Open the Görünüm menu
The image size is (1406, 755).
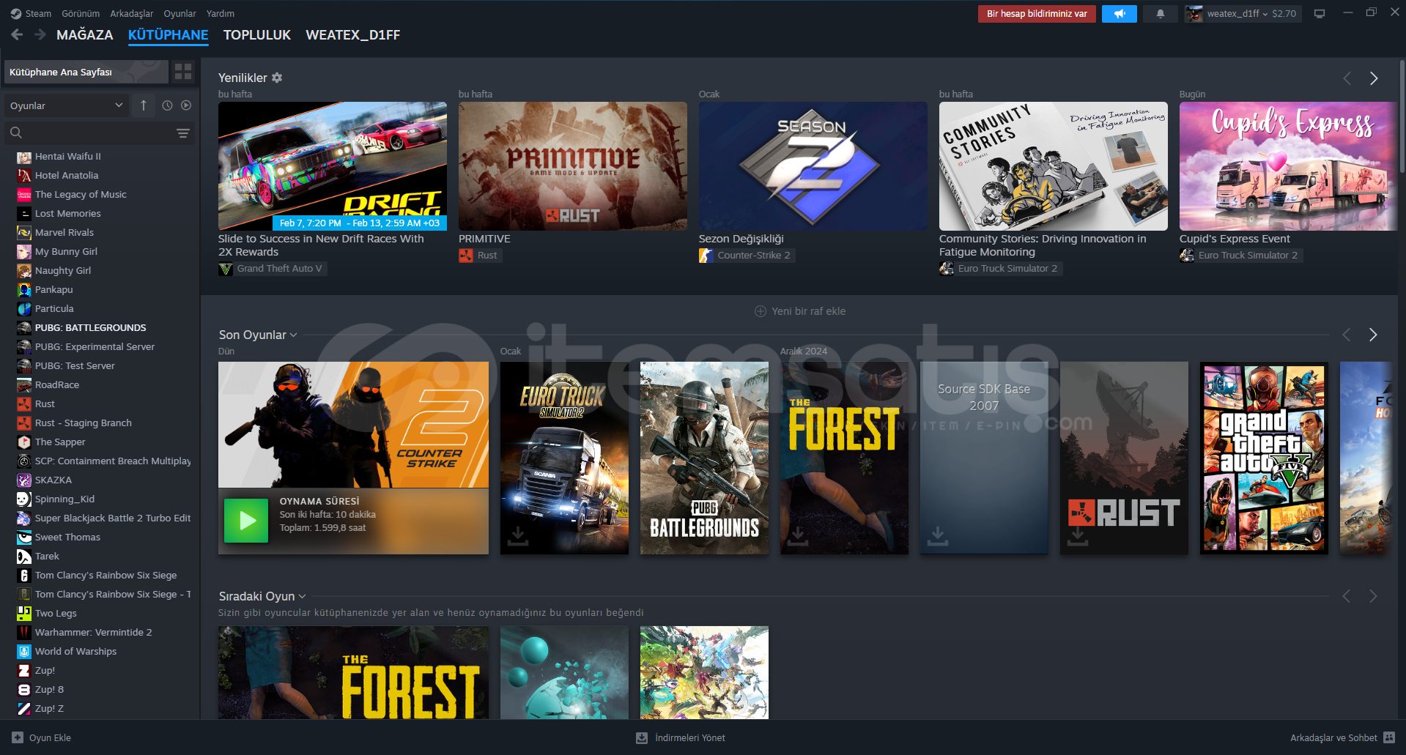coord(81,13)
